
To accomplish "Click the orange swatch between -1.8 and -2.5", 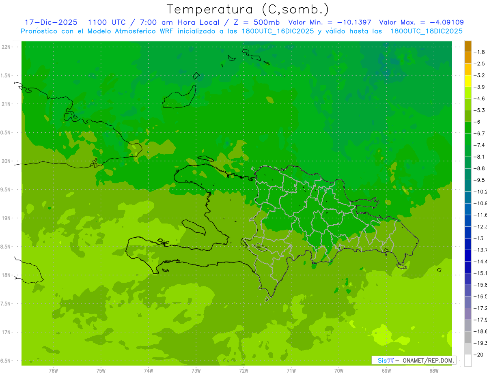I will 468,58.
